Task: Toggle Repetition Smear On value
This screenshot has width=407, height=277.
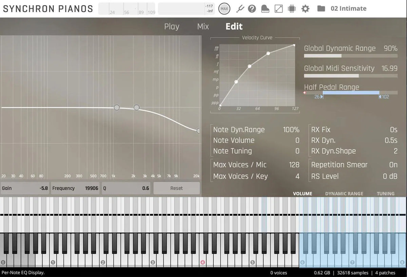Action: (x=393, y=165)
